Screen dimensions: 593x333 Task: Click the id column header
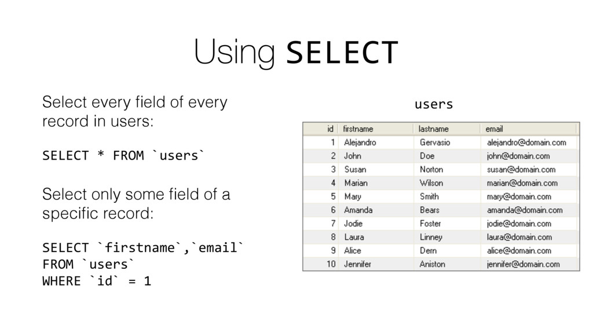321,129
